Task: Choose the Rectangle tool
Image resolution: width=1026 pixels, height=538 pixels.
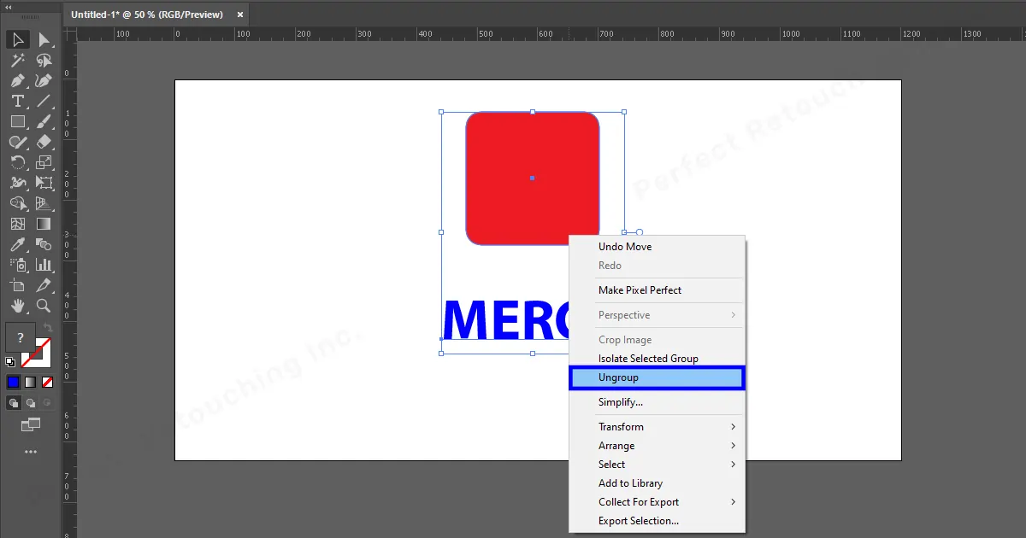Action: tap(18, 121)
